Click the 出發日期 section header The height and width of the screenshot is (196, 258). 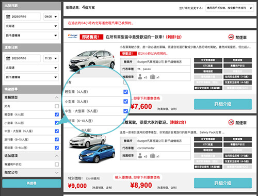31,6
